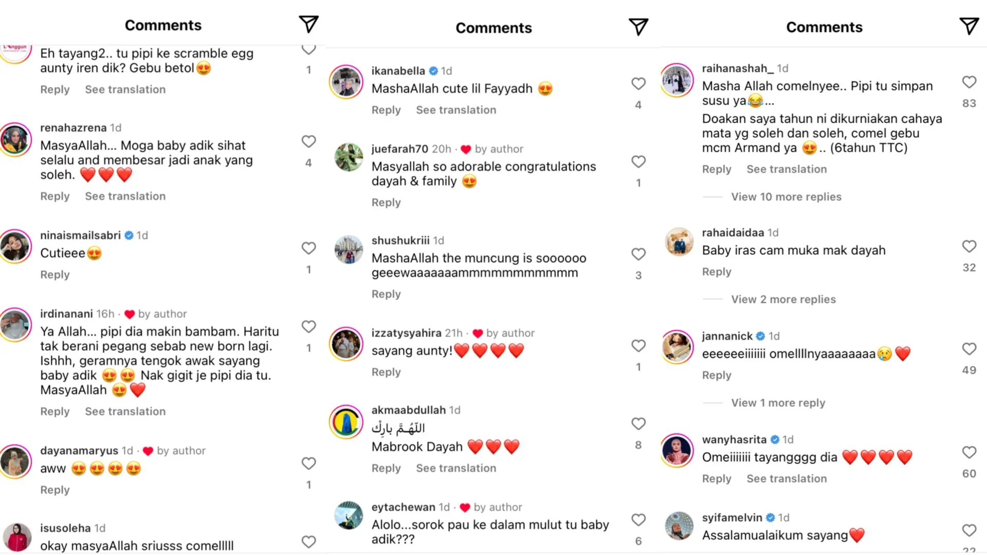Like renahazrena's comment using the heart
Image resolution: width=987 pixels, height=555 pixels.
(308, 141)
